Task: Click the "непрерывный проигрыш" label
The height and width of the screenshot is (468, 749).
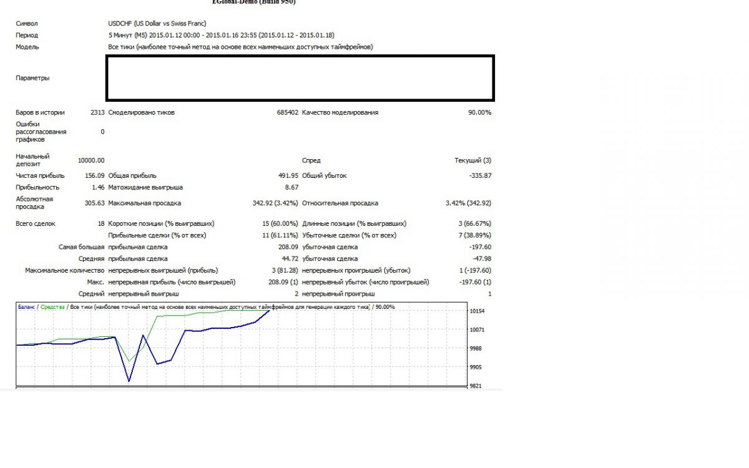Action: (x=338, y=293)
